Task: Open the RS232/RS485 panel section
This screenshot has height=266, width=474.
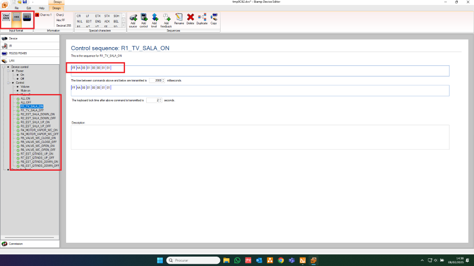Action: tap(17, 53)
